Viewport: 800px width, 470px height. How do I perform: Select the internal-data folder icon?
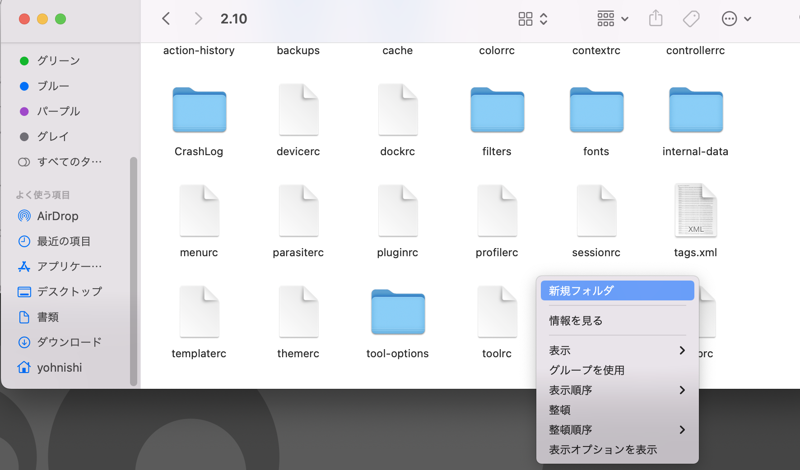(x=696, y=110)
